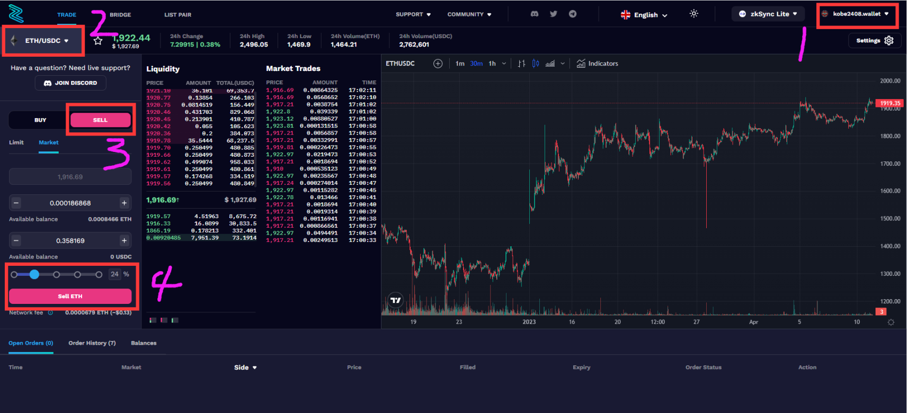The height and width of the screenshot is (413, 907).
Task: Expand more chart time intervals chevron
Action: 504,64
